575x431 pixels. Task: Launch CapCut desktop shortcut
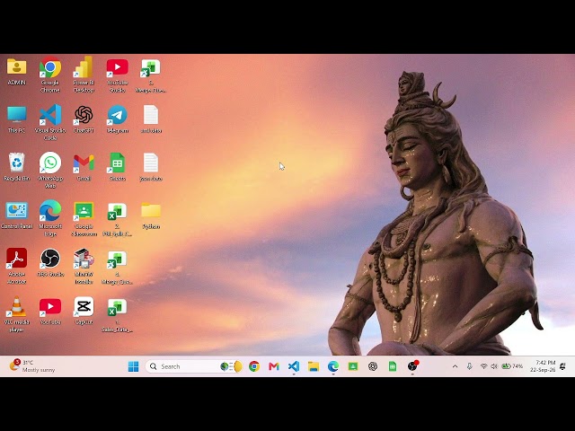tap(84, 312)
